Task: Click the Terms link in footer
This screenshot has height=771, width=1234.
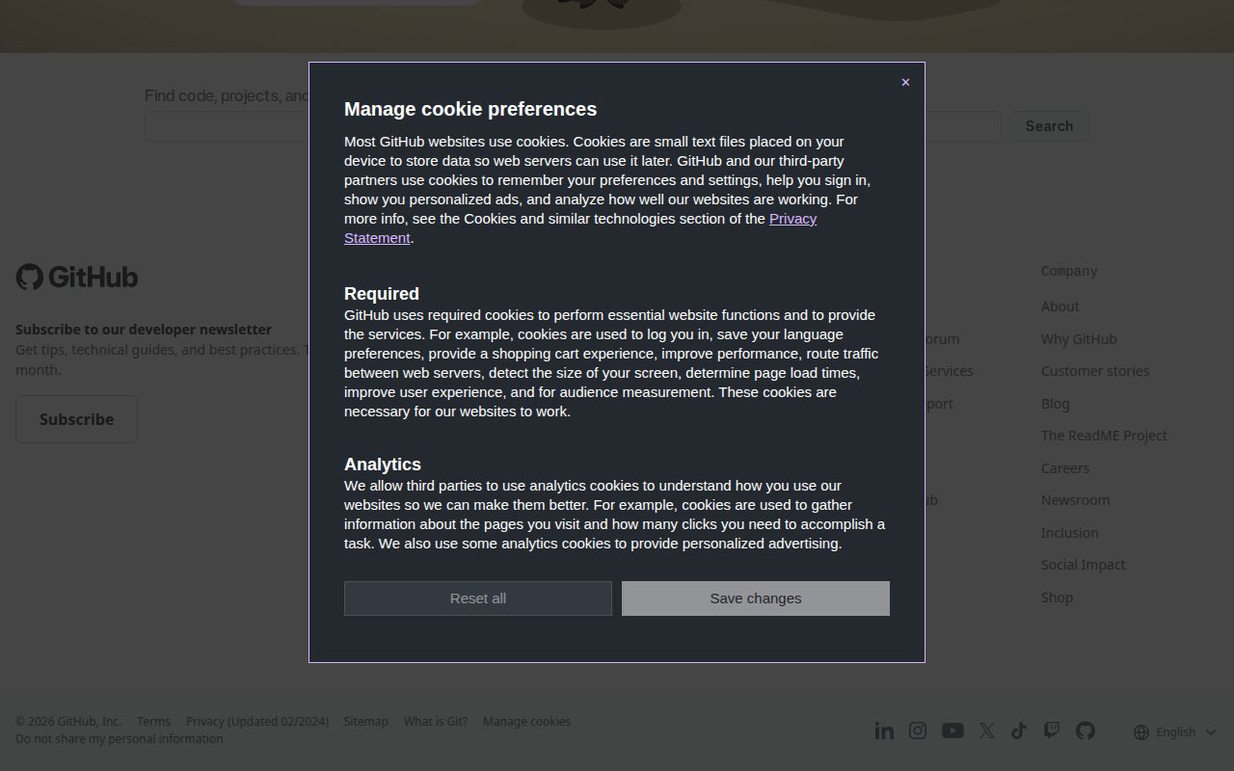Action: tap(153, 721)
